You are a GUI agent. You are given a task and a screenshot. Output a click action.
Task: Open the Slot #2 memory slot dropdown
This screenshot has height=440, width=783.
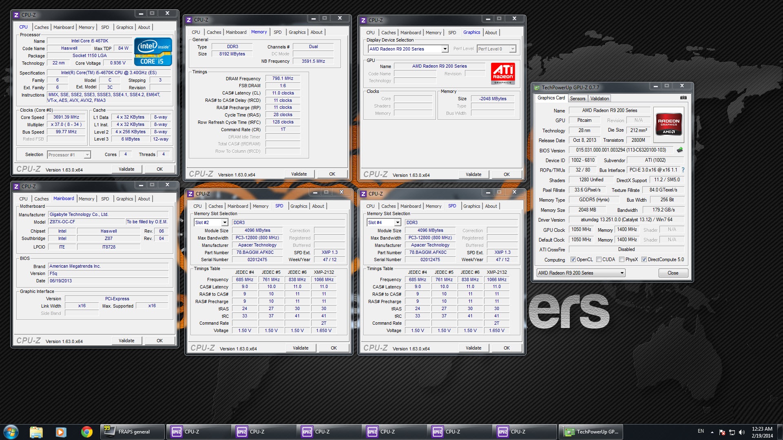click(x=224, y=222)
